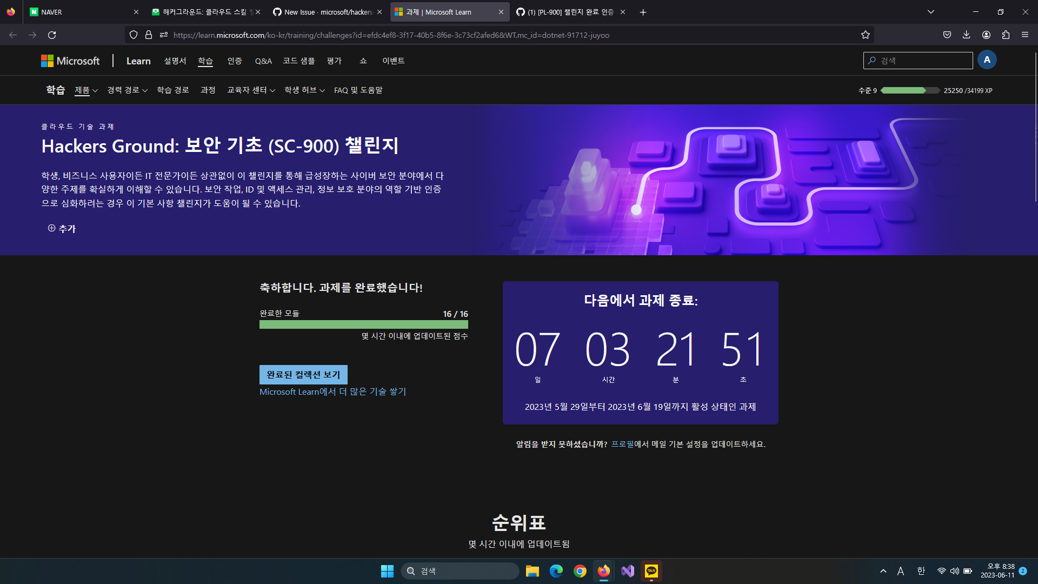This screenshot has width=1038, height=584.
Task: Launch Visual Studio Code from the taskbar
Action: 627,571
